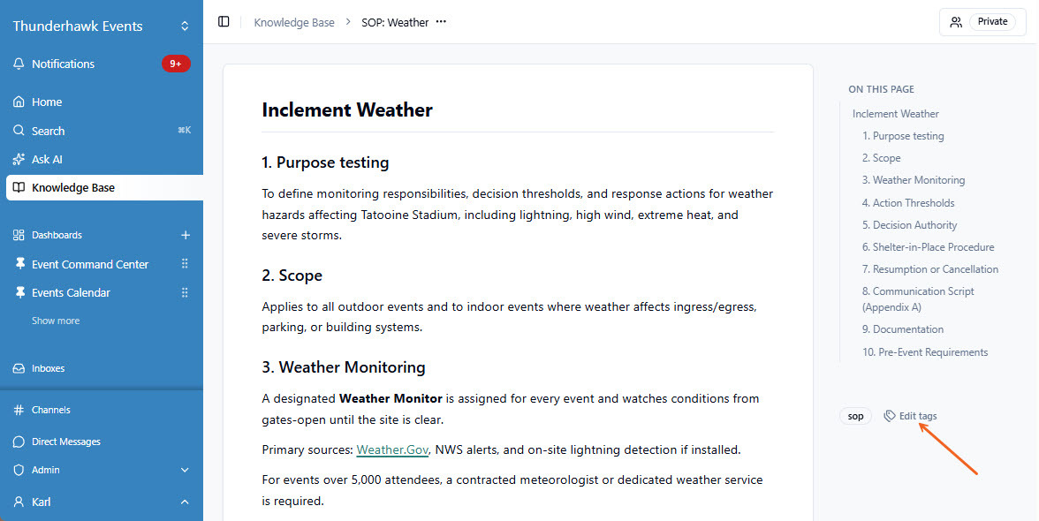Open the three-dot menu beside SOP: Weather
The image size is (1039, 521).
[442, 22]
